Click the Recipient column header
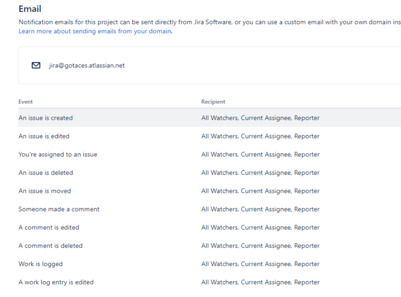 tap(213, 102)
